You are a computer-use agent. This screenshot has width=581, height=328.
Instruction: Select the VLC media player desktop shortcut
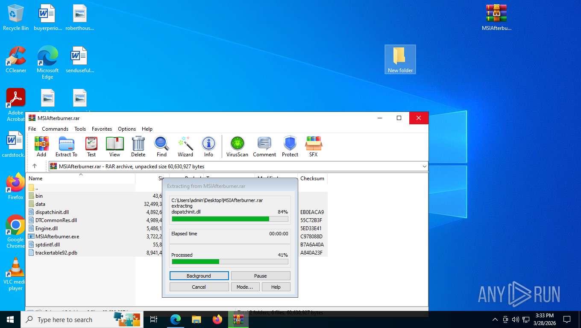coord(16,274)
